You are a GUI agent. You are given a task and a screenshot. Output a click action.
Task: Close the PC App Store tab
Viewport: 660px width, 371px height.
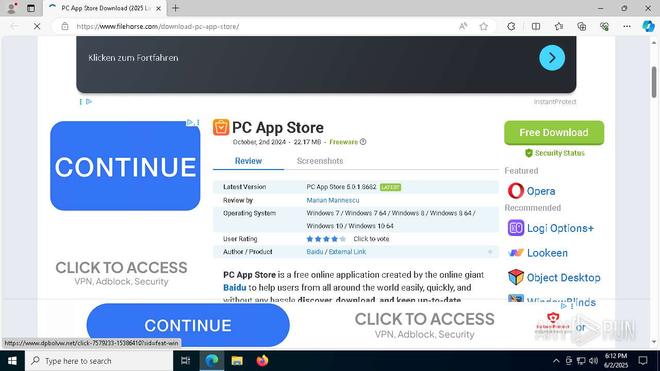[x=158, y=8]
